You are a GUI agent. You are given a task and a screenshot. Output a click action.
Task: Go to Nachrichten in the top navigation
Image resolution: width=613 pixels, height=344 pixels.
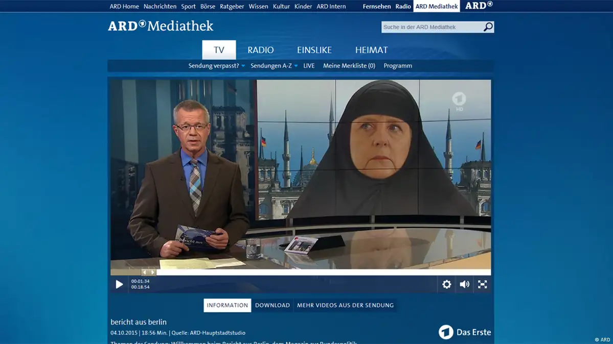point(160,7)
